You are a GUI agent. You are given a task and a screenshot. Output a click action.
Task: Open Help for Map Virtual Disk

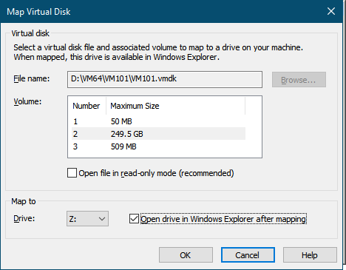[x=310, y=255]
